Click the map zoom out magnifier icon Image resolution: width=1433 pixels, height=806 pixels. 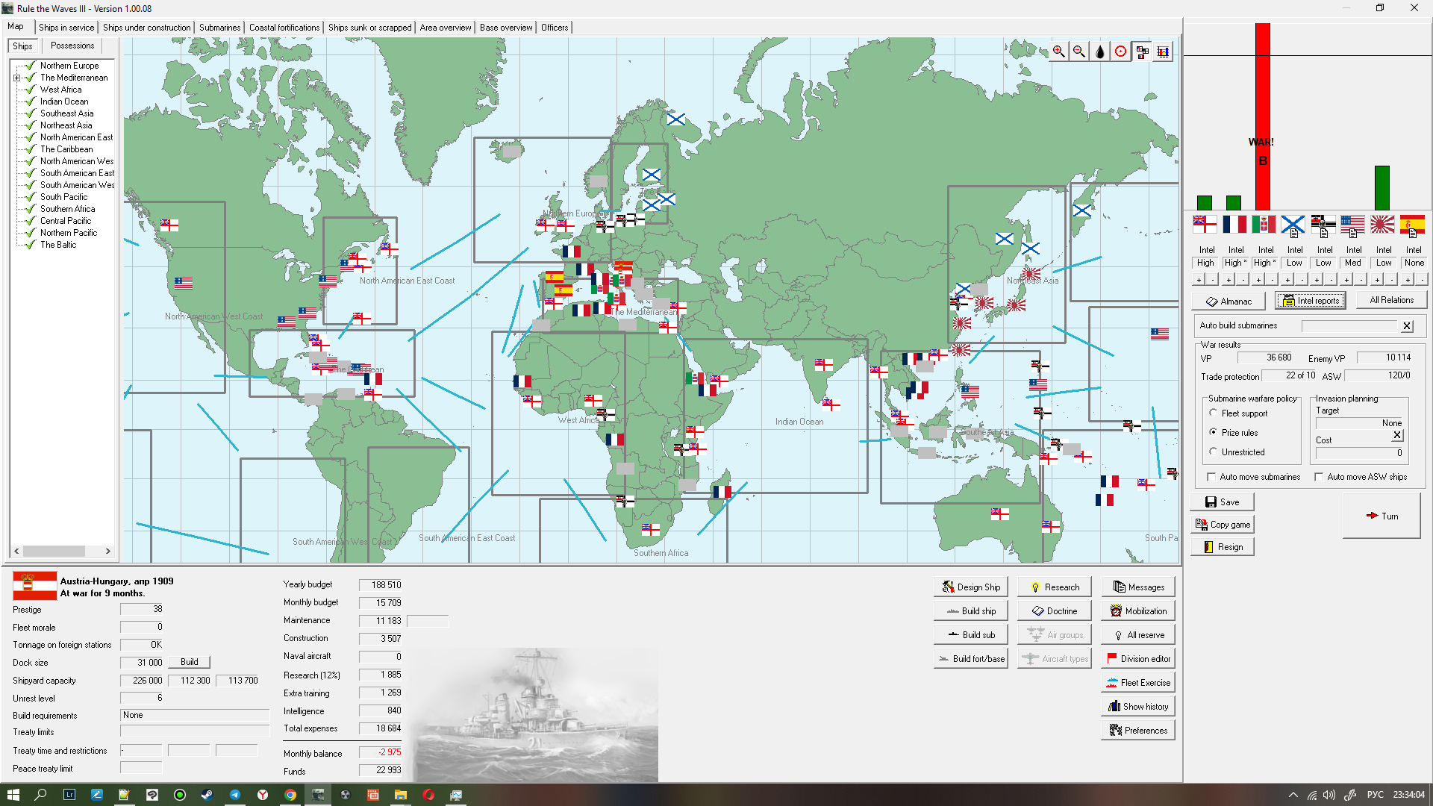coord(1079,51)
